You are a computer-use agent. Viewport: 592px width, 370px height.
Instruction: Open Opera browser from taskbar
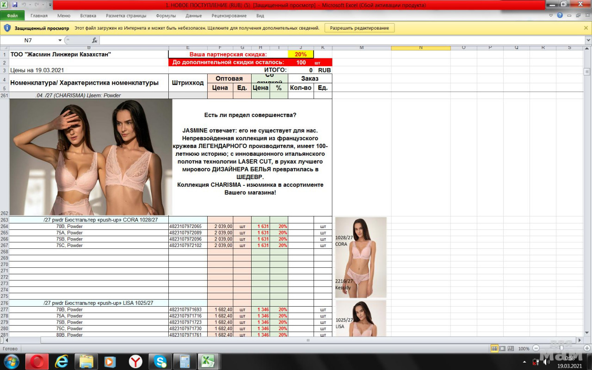click(37, 361)
